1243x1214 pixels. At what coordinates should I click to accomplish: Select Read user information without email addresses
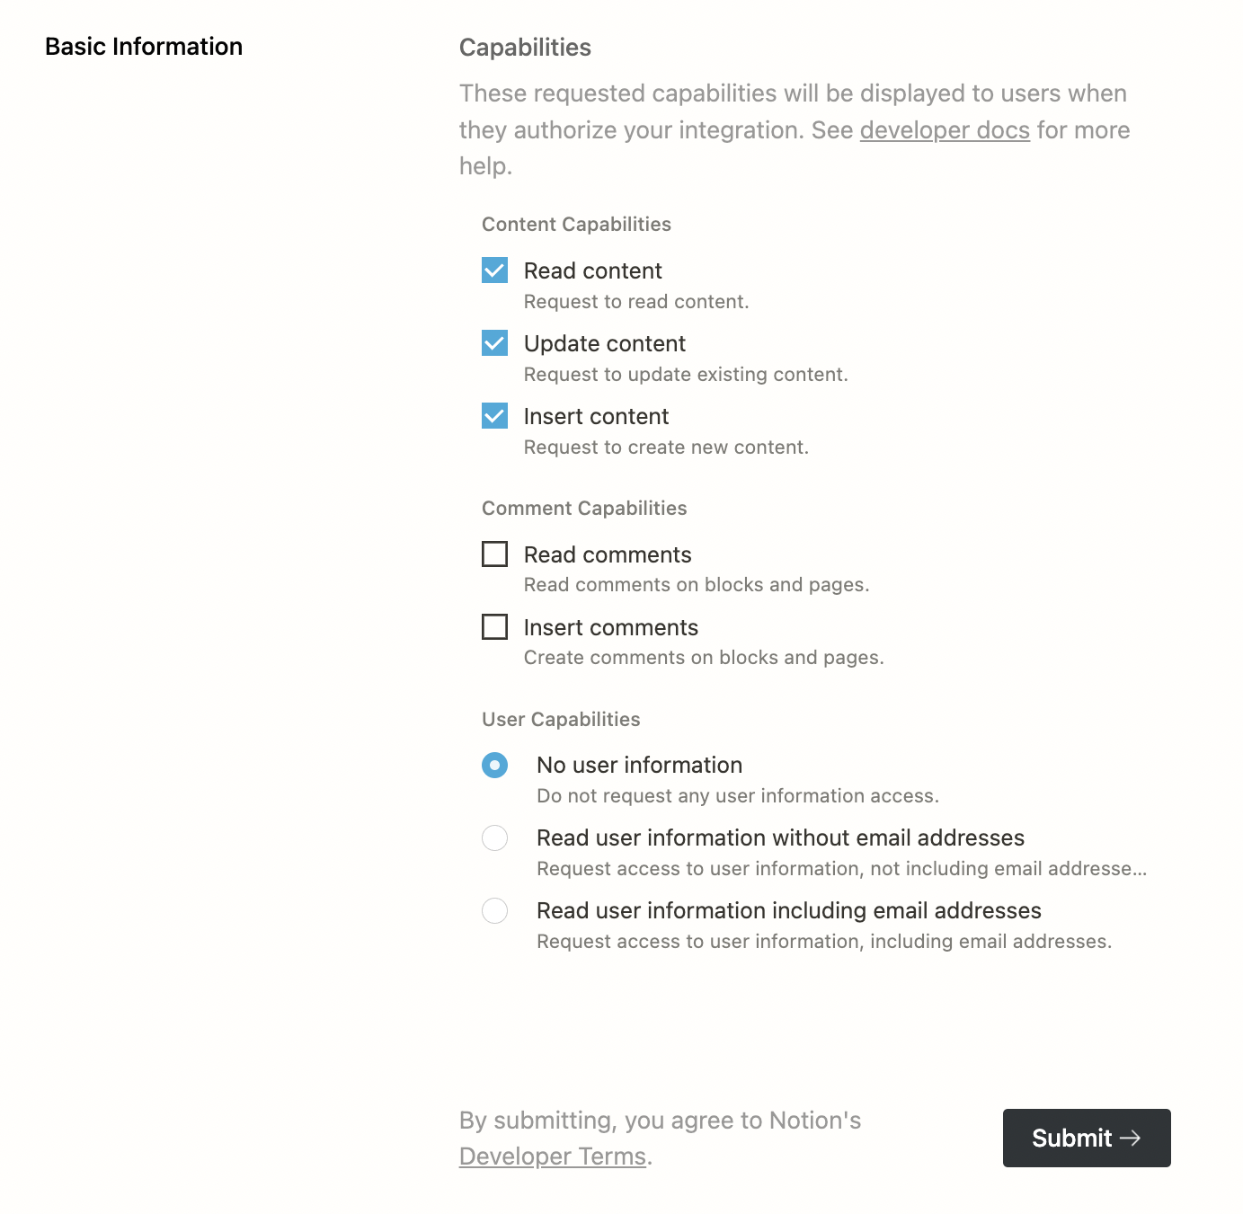[x=494, y=837]
